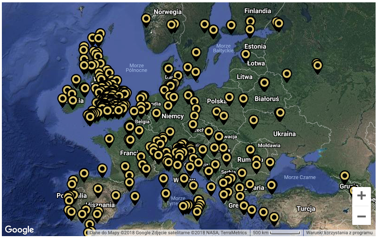This screenshot has height=238, width=377.
Task: Select the marker on Bulgaria's Black Sea coast
Action: coord(271,187)
